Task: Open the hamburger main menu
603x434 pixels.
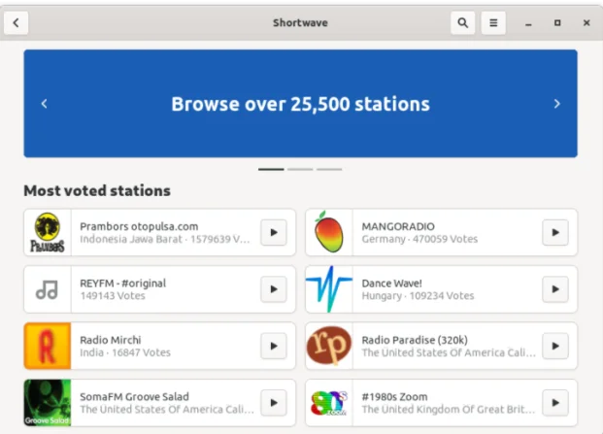Action: 493,22
